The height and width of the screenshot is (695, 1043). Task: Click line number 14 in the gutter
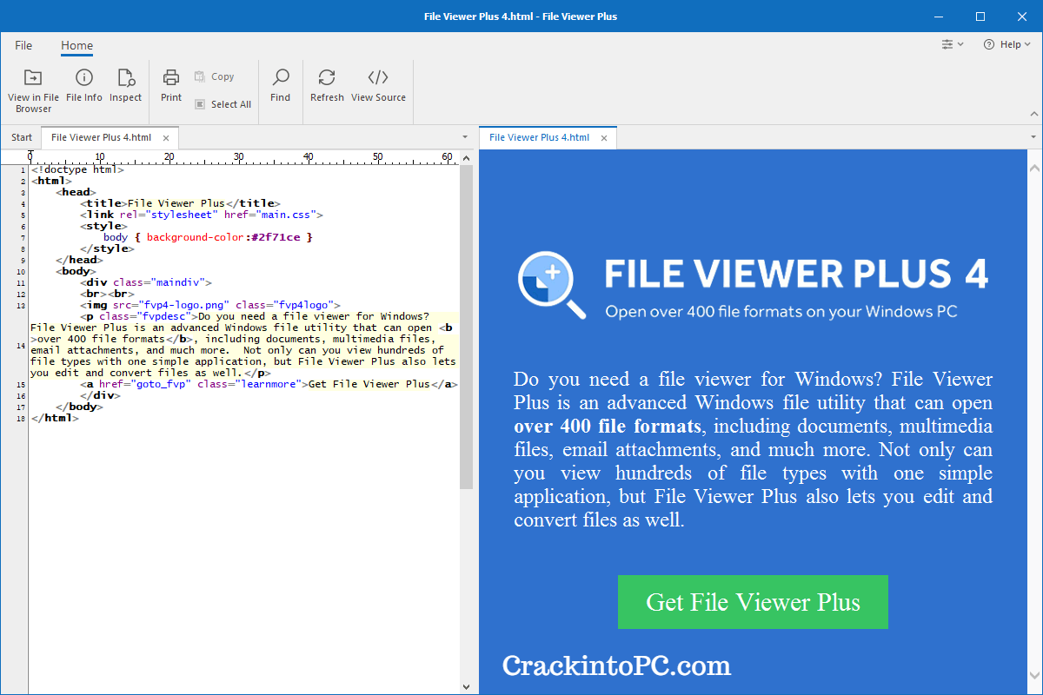point(21,346)
